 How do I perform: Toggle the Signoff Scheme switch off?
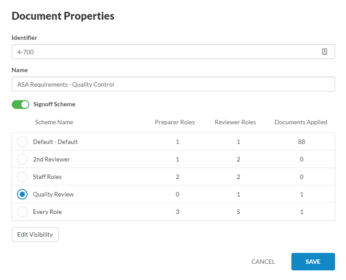tap(21, 105)
